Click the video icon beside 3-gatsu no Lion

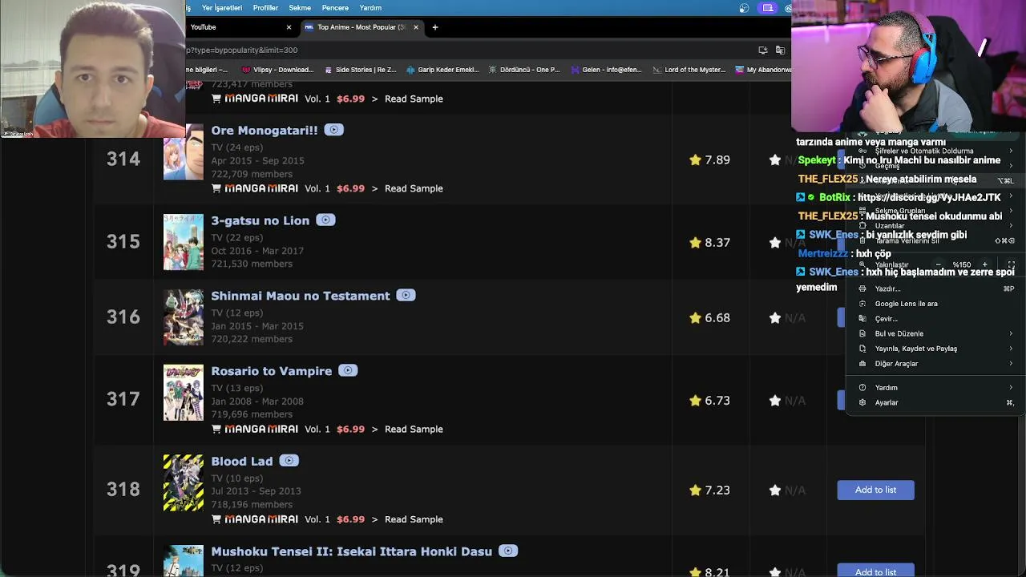tap(325, 220)
